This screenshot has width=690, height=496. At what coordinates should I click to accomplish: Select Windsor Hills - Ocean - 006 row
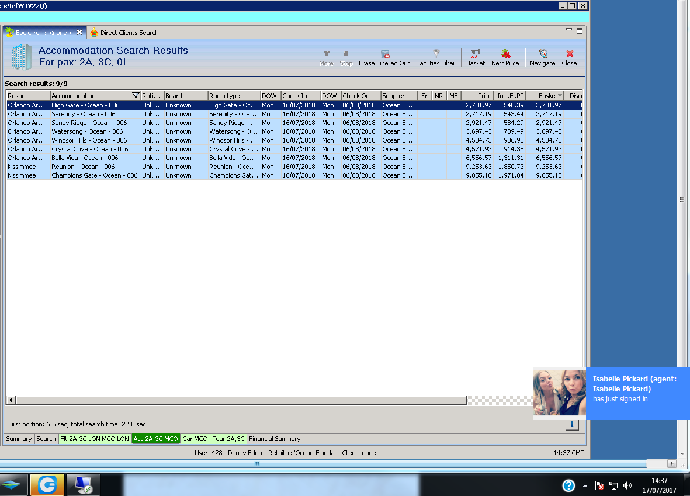tap(294, 140)
